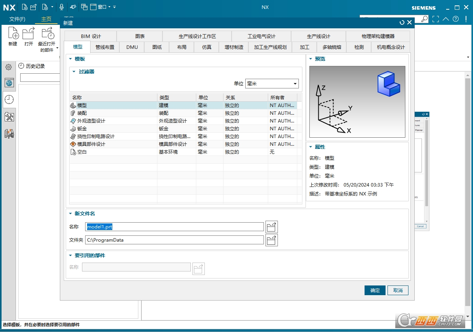This screenshot has height=332, width=473.
Task: Sort templates by the 关系 column header
Action: 246,98
